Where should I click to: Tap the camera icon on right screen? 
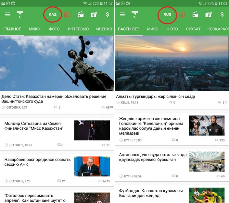tap(209, 15)
